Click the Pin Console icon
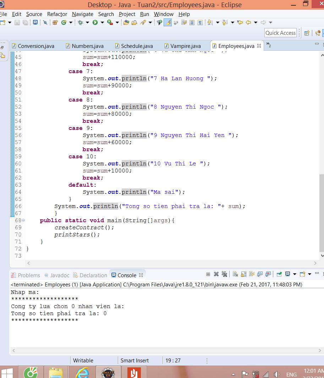 279,274
